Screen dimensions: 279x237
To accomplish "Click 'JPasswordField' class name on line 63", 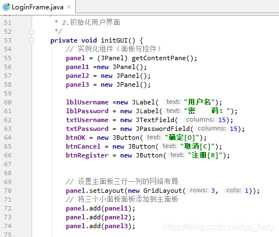I will [163, 129].
